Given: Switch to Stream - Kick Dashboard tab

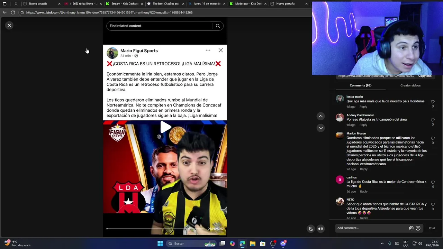Looking at the screenshot, I should pyautogui.click(x=125, y=4).
